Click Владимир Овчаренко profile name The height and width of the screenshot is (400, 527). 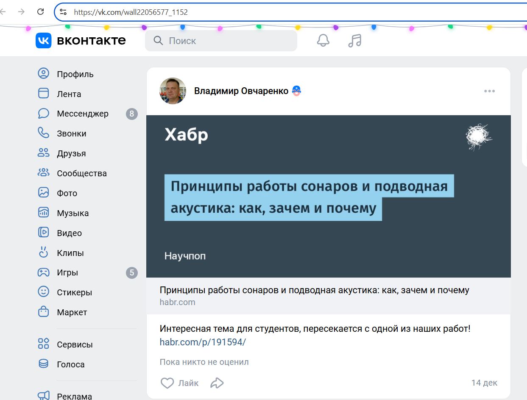point(240,90)
